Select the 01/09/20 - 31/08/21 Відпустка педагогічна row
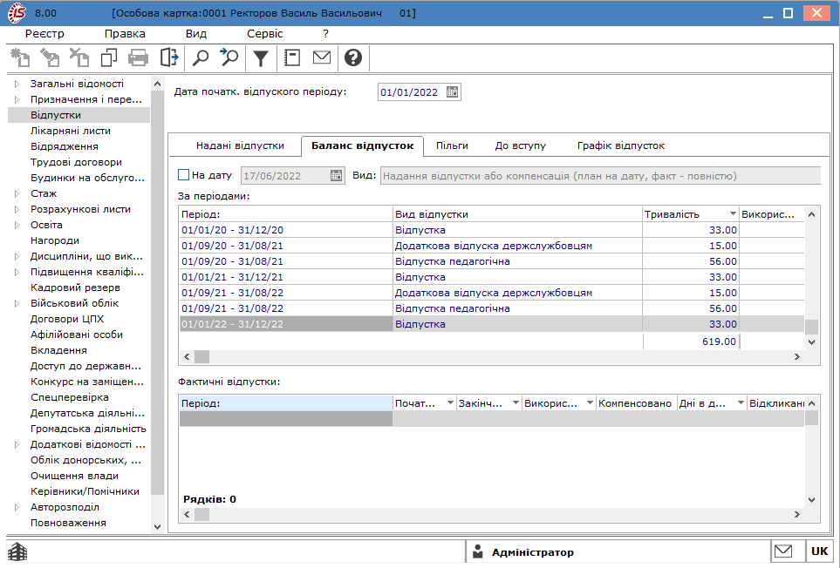The height and width of the screenshot is (568, 840). coord(492,261)
